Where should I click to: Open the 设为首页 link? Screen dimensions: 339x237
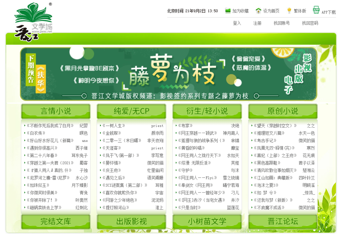pos(271,11)
